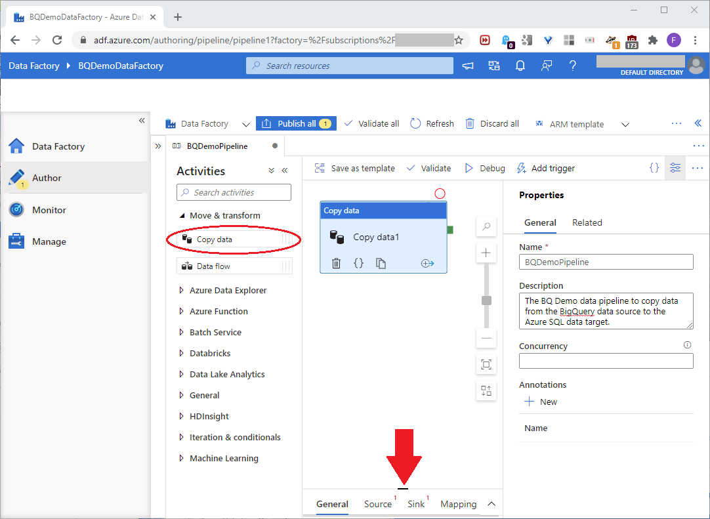
Task: Open the Mapping tab of activity settings
Action: pyautogui.click(x=458, y=504)
